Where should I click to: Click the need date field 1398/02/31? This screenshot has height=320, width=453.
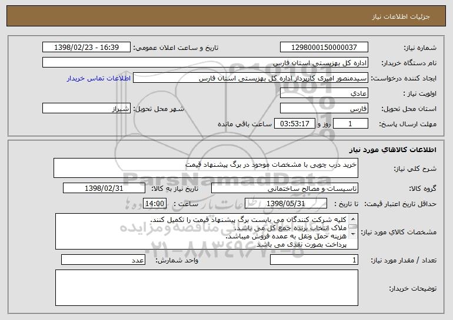(104, 188)
